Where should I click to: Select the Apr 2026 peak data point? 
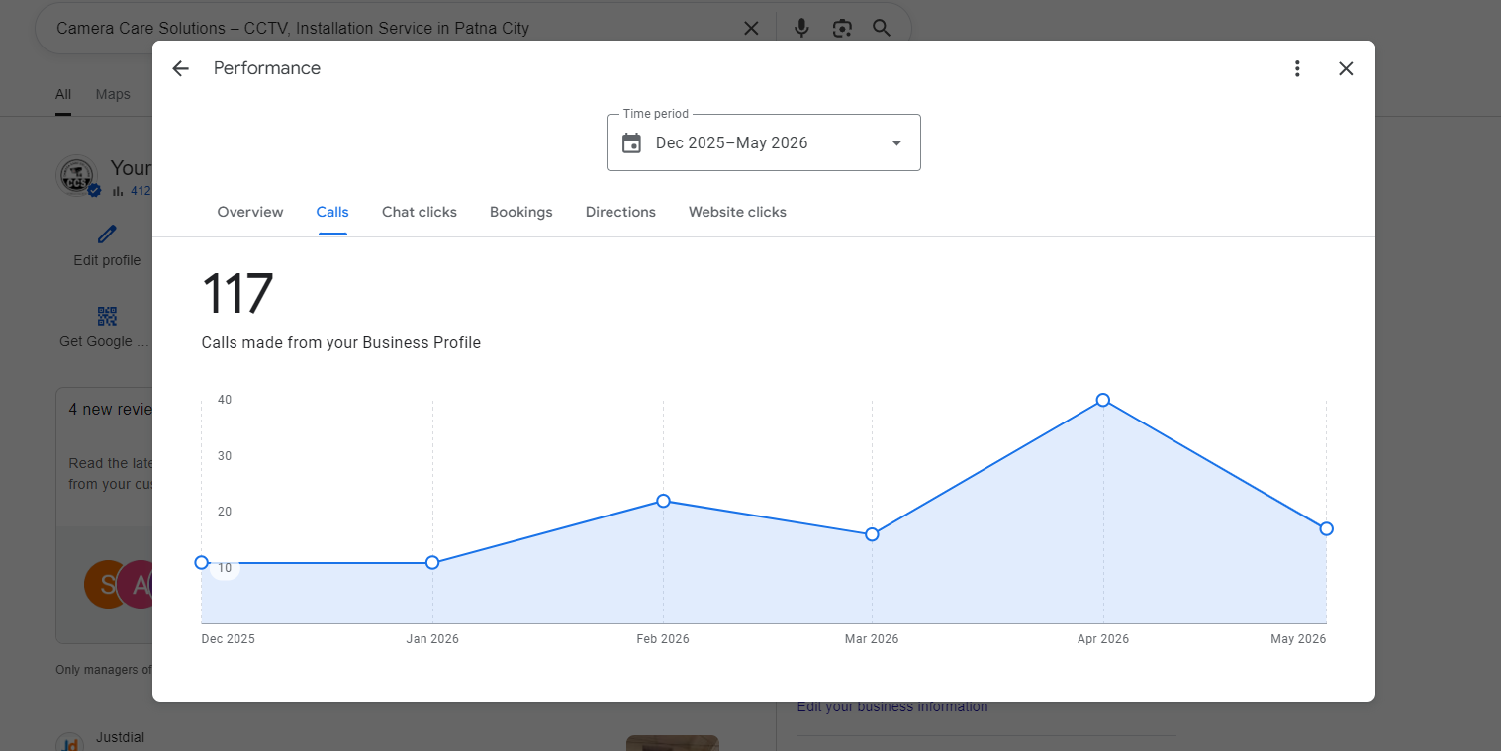(1102, 400)
